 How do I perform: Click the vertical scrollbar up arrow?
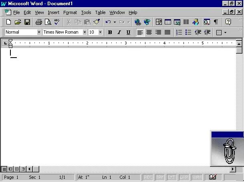click(239, 44)
